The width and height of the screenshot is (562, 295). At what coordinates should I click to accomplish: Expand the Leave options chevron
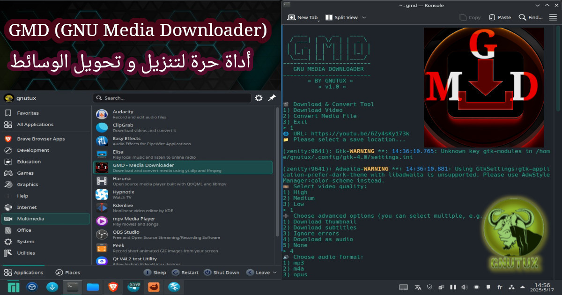[275, 273]
